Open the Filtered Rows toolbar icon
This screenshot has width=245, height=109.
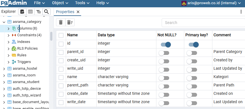38,12
